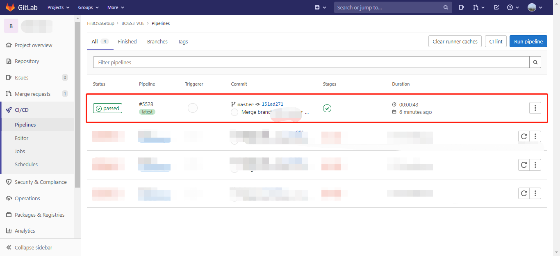Click the magnifier icon beside filter pipelines
The width and height of the screenshot is (560, 256).
[535, 62]
